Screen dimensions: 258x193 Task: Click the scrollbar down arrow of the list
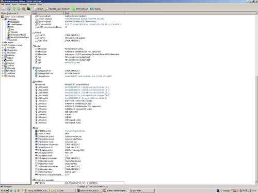[x=256, y=183]
